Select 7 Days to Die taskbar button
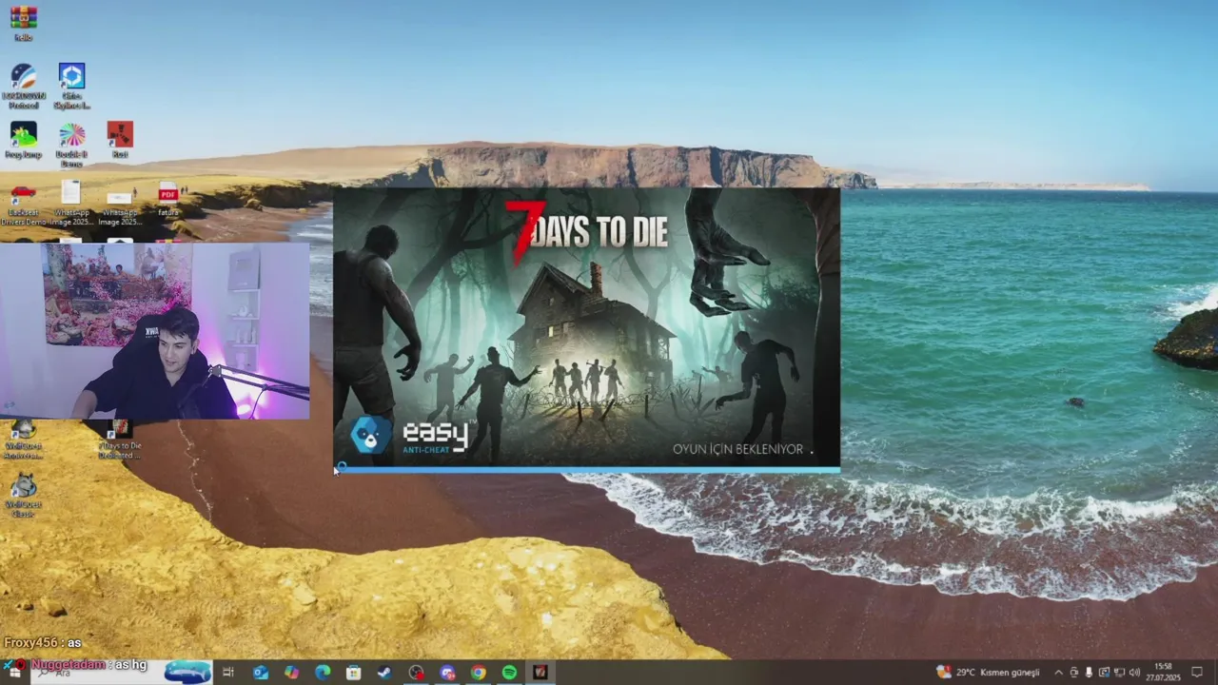This screenshot has height=685, width=1218. [x=540, y=673]
